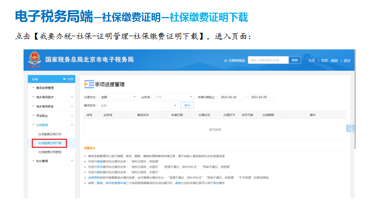Expand the 灵活就业 sidebar chevron
This screenshot has width=392, height=220.
click(72, 115)
